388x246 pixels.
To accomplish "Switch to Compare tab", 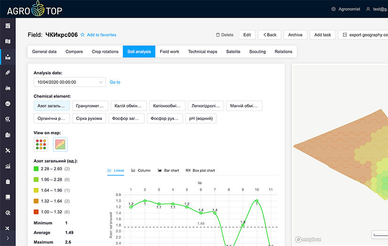I will point(74,52).
